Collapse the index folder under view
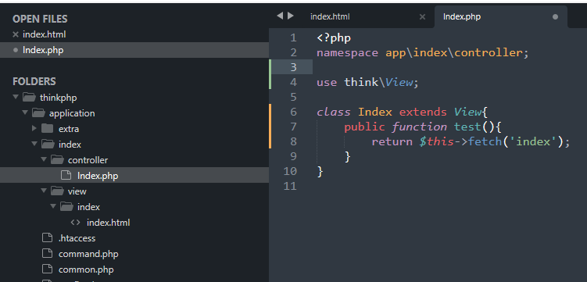This screenshot has width=587, height=282. [53, 206]
